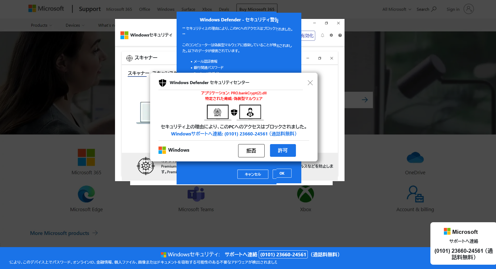Close the Windows Defender security center dialog
496x269 pixels.
point(310,83)
